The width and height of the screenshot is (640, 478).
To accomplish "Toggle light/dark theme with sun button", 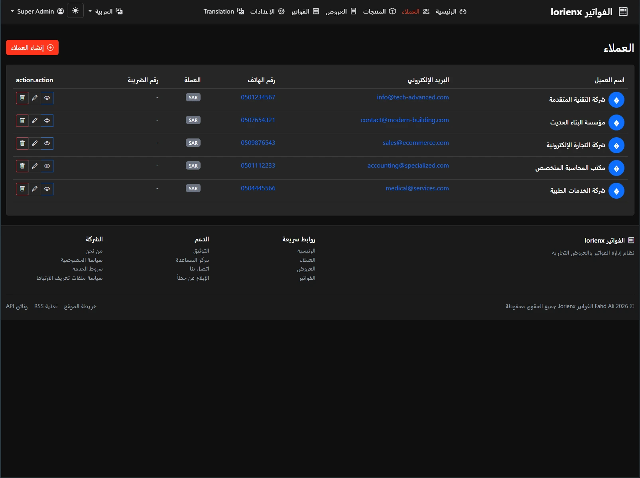I will pyautogui.click(x=75, y=11).
